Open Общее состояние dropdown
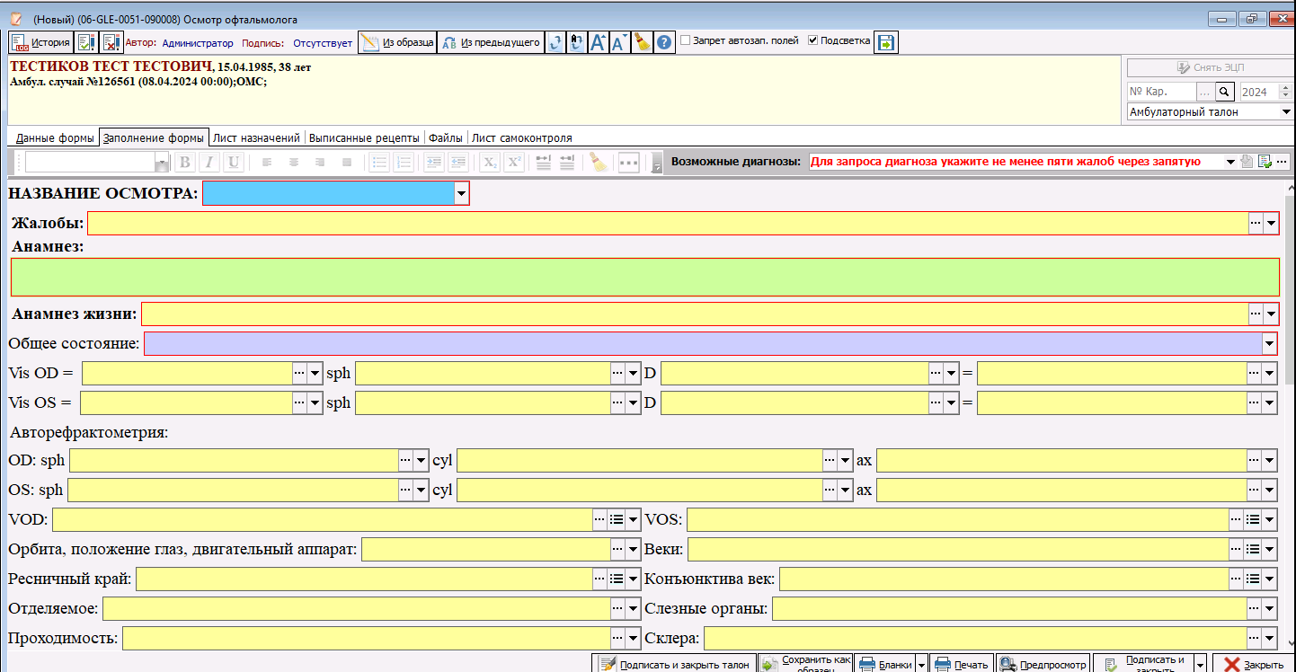This screenshot has height=672, width=1296. point(1270,344)
